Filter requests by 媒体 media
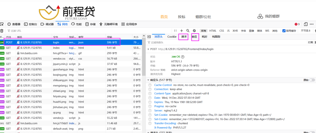This screenshot has height=133, width=316. point(260,31)
